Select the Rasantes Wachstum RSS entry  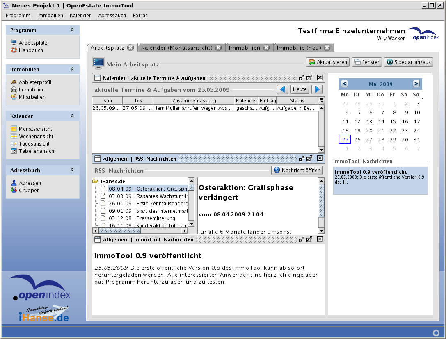tap(148, 196)
